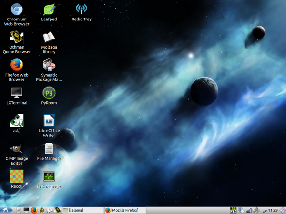This screenshot has height=214, width=286.
Task: Switch to the [salama] taskbar window
Action: point(83,210)
